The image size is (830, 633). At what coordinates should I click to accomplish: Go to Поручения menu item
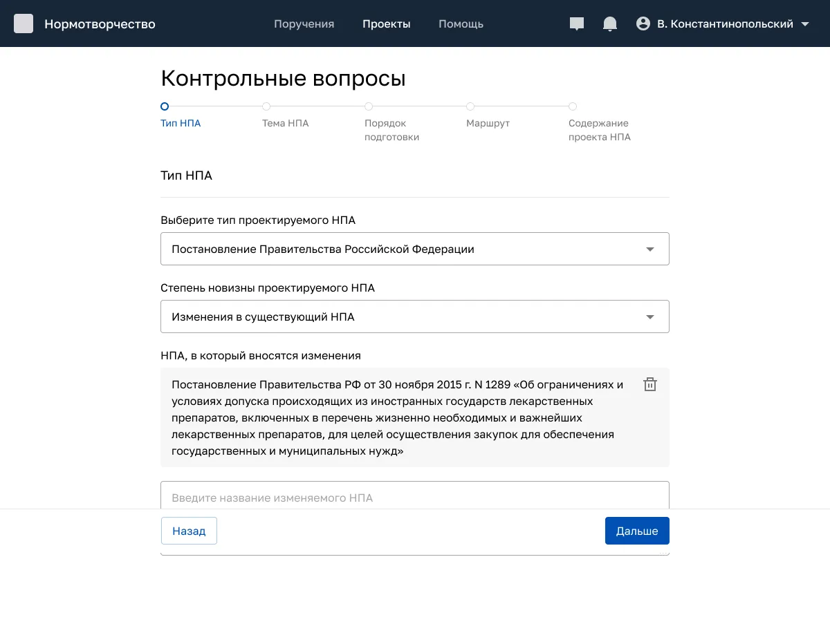[x=304, y=24]
